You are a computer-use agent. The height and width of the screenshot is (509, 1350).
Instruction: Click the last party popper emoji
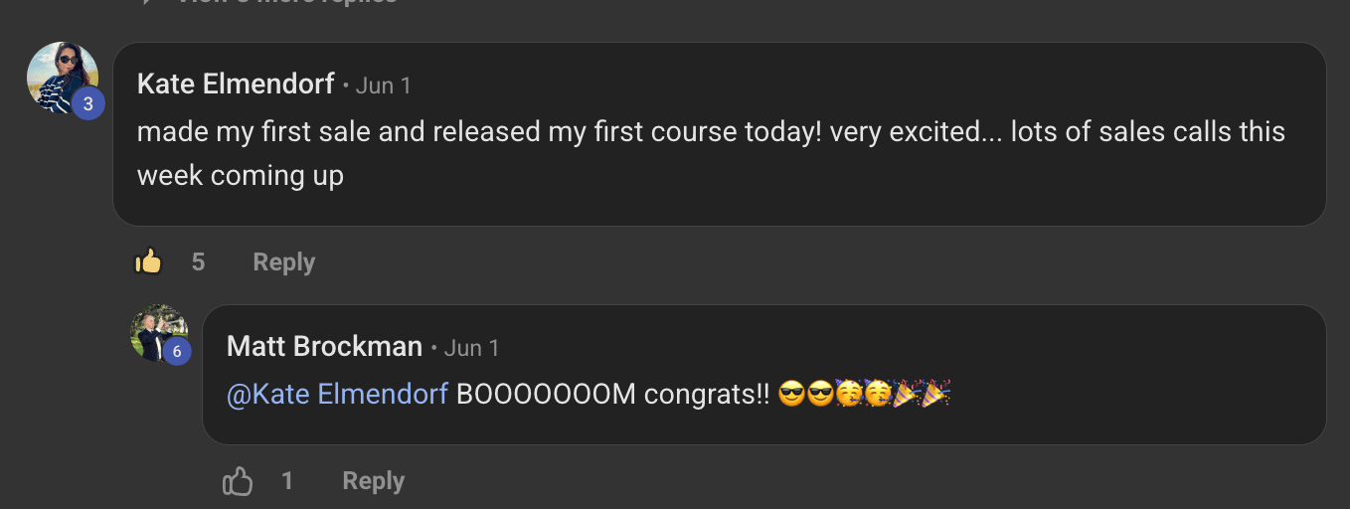pyautogui.click(x=935, y=396)
